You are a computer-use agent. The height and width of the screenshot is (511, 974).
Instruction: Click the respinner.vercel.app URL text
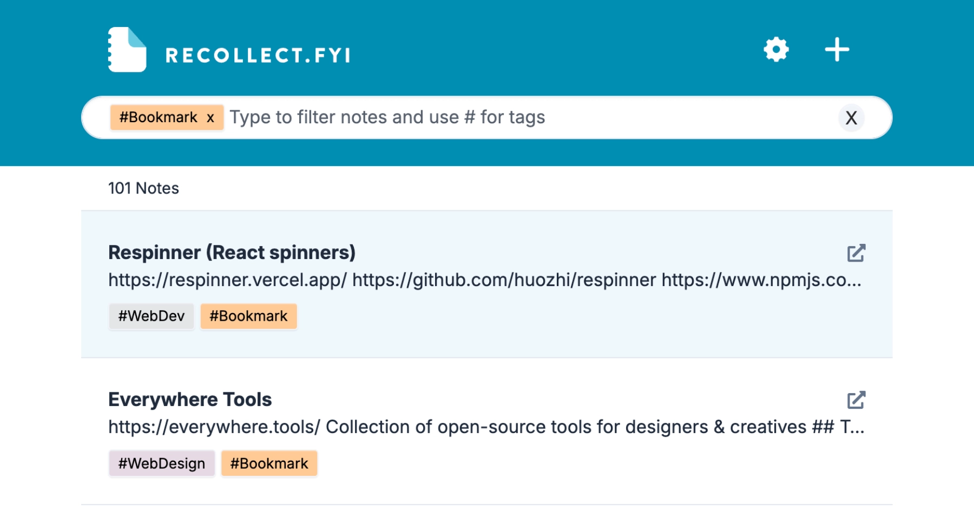tap(227, 280)
